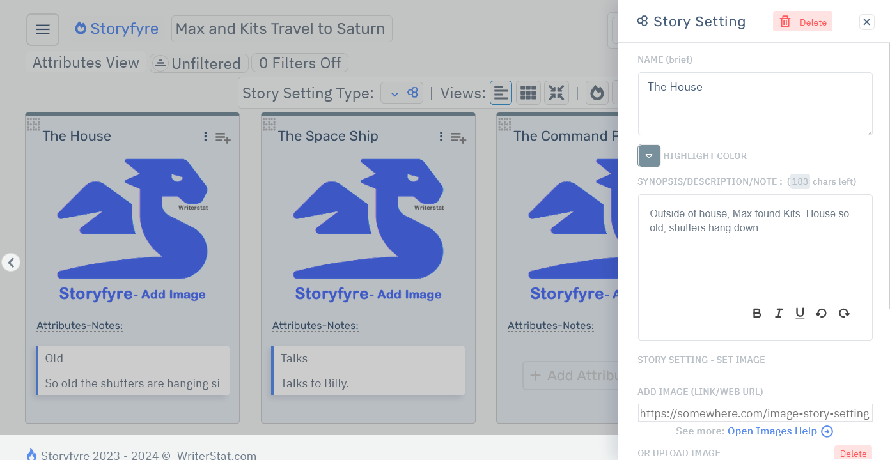Expand the Highlight Color picker
The width and height of the screenshot is (890, 460).
coord(648,156)
